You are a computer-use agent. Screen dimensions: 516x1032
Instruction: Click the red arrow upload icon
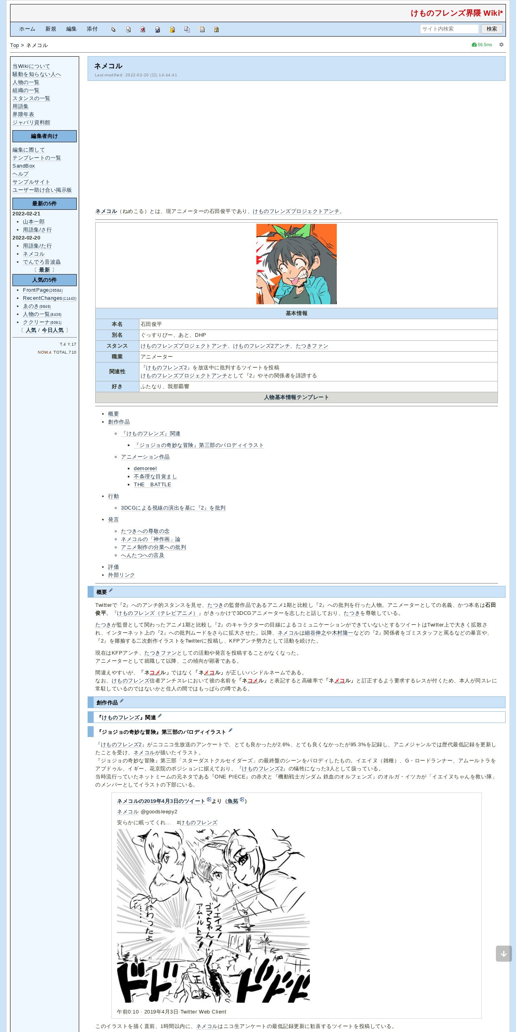(143, 29)
